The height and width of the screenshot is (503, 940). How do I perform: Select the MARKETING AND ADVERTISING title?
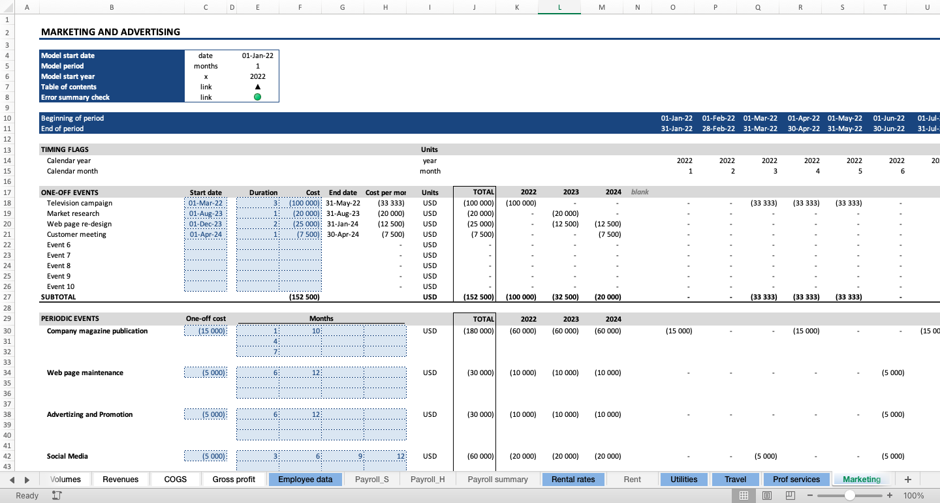pos(110,32)
